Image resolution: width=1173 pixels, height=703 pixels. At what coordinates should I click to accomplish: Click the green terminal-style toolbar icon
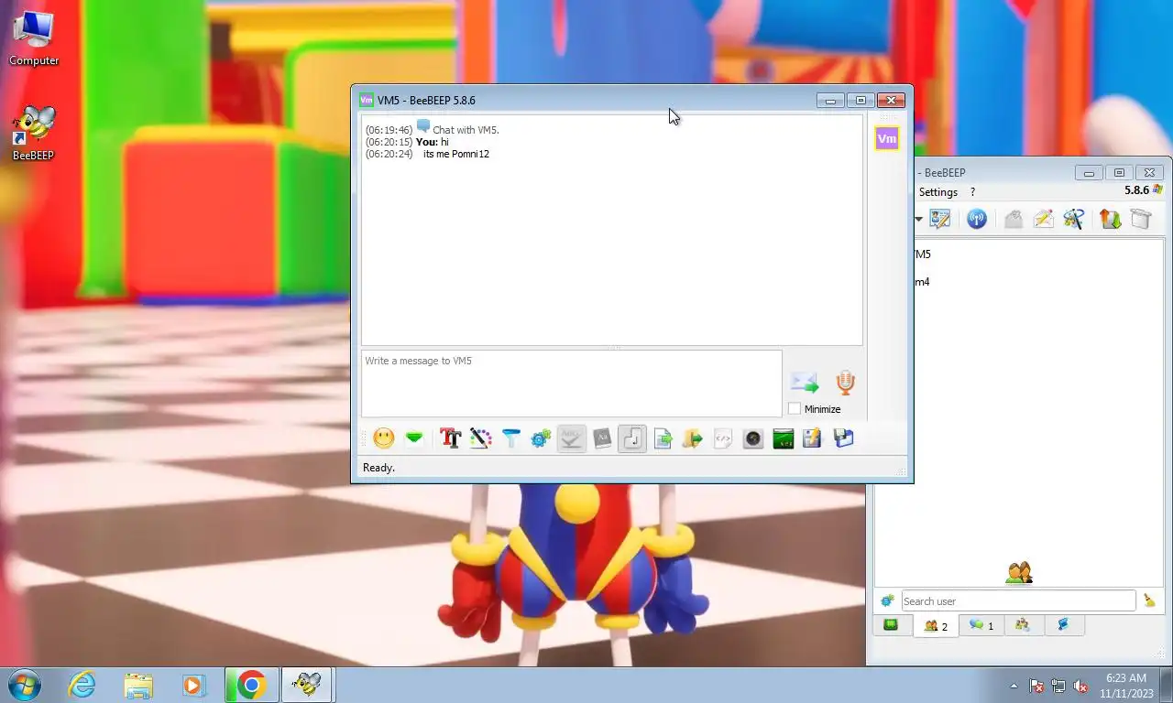pyautogui.click(x=784, y=438)
